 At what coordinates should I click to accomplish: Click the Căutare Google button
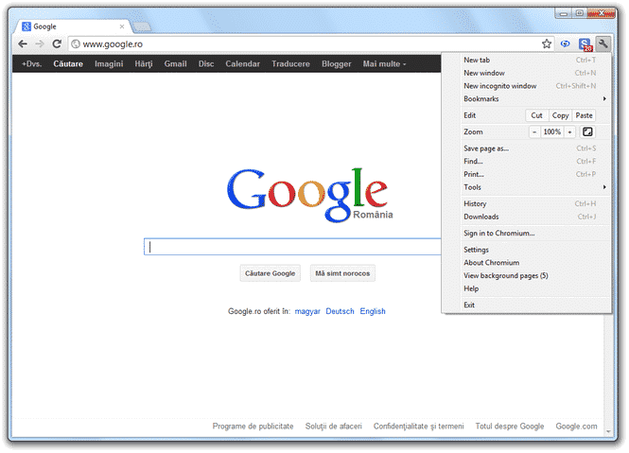(270, 273)
